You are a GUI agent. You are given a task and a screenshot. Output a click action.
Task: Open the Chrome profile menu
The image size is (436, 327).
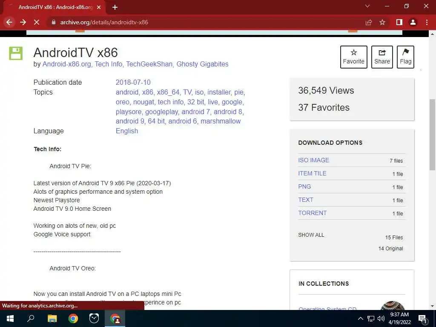point(413,22)
